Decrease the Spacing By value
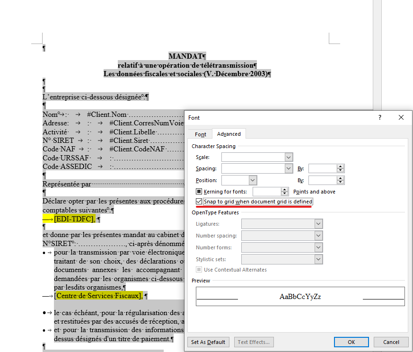Screen dimensions: 413x352 coord(341,170)
